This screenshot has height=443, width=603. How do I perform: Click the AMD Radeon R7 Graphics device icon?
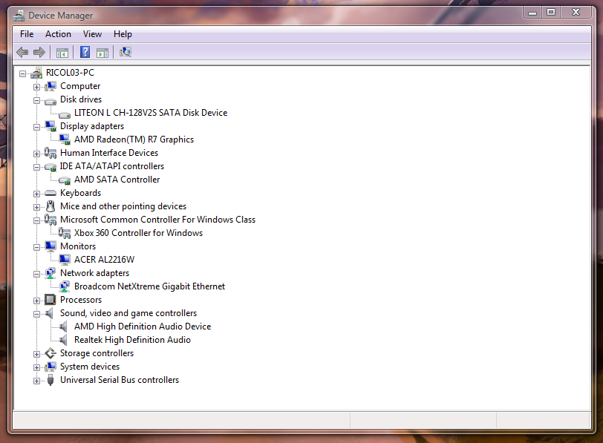(65, 140)
